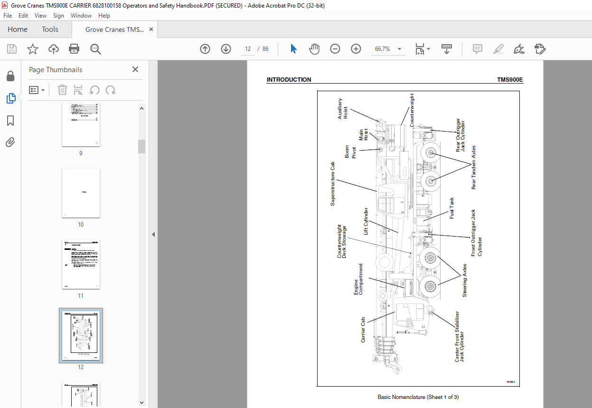Close the Page Thumbnails panel
This screenshot has height=408, width=592.
135,69
